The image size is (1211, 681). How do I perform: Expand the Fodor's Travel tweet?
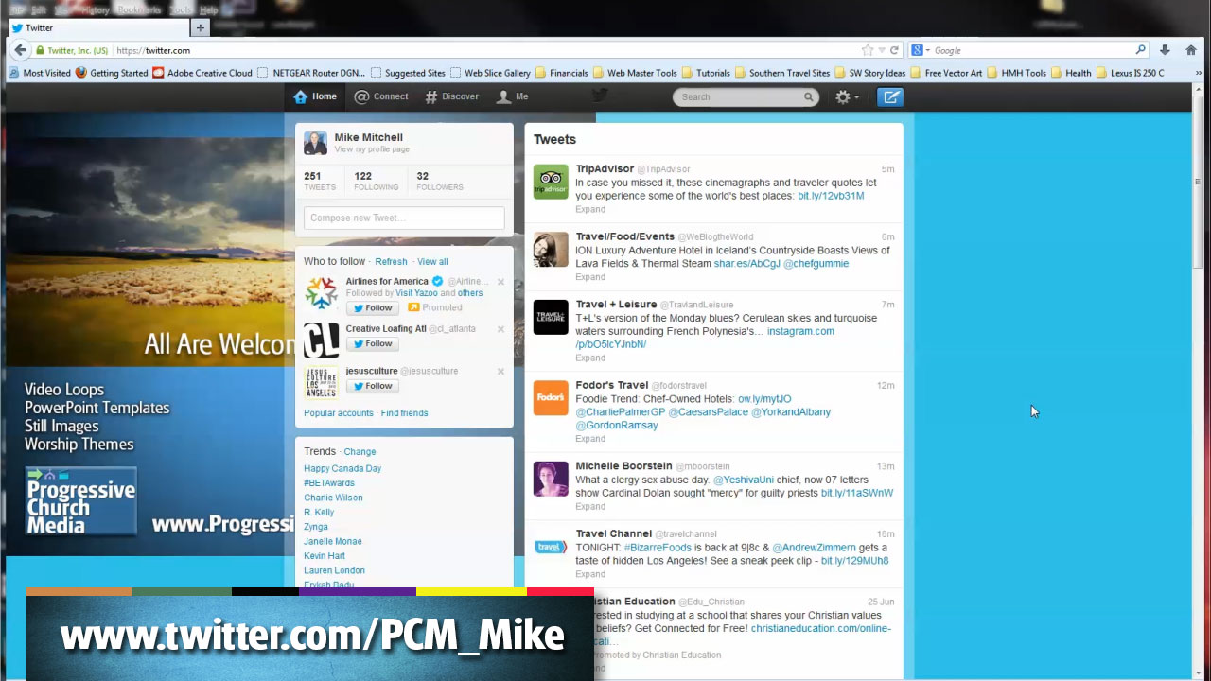590,439
